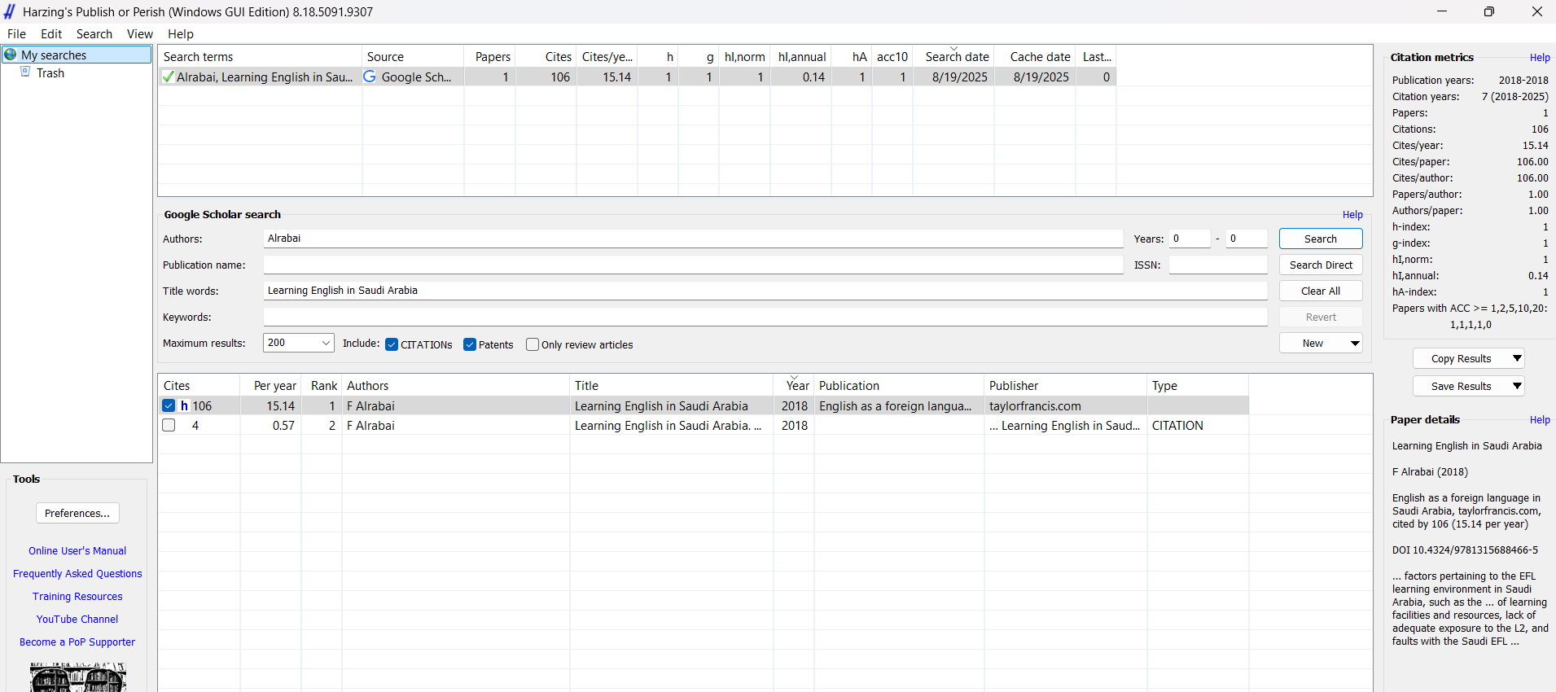Click the Save Results button
Image resolution: width=1556 pixels, height=692 pixels.
coord(1462,386)
